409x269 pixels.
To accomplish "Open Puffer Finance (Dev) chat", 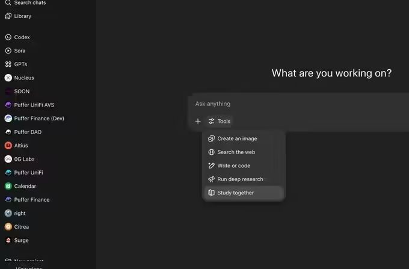I will 38,119.
